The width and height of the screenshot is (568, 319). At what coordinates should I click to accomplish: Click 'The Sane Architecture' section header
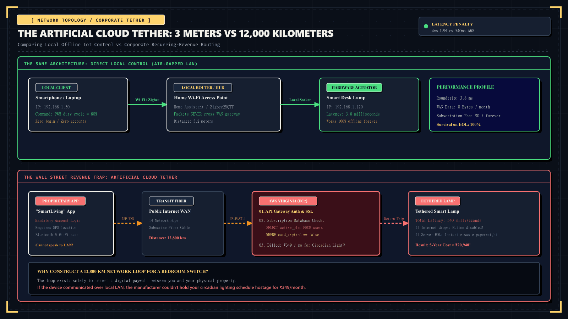tap(111, 64)
